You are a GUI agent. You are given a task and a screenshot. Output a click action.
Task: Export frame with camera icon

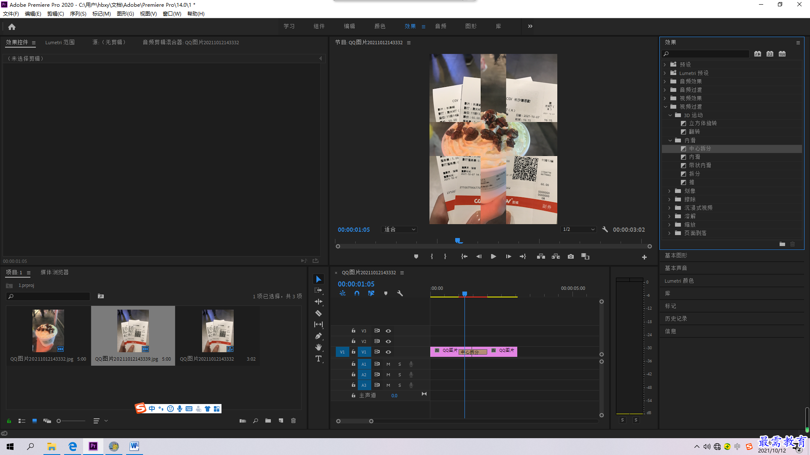(x=571, y=257)
